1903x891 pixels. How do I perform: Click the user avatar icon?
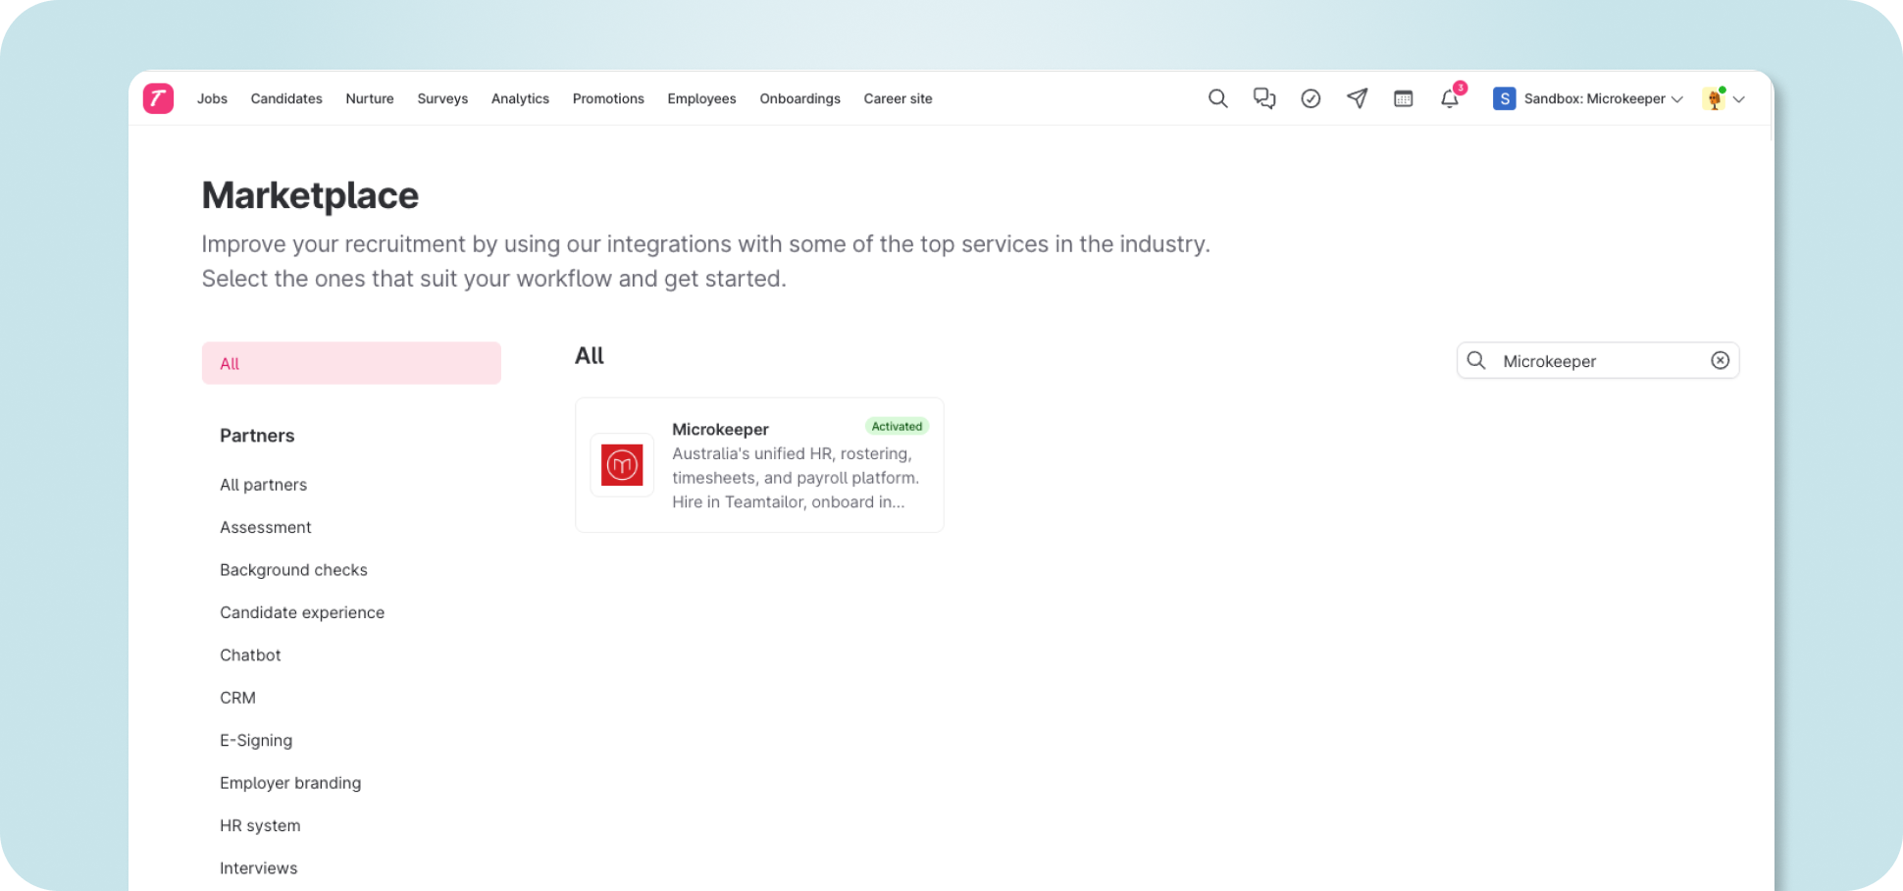1714,98
